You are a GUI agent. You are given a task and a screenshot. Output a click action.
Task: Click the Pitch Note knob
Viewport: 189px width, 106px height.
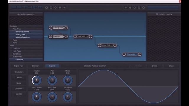52,97
